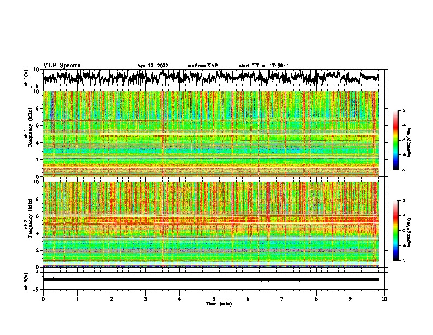The width and height of the screenshot is (433, 335).
Task: Click the "-3" label on ch.1 colorbar
Action: tap(403, 110)
